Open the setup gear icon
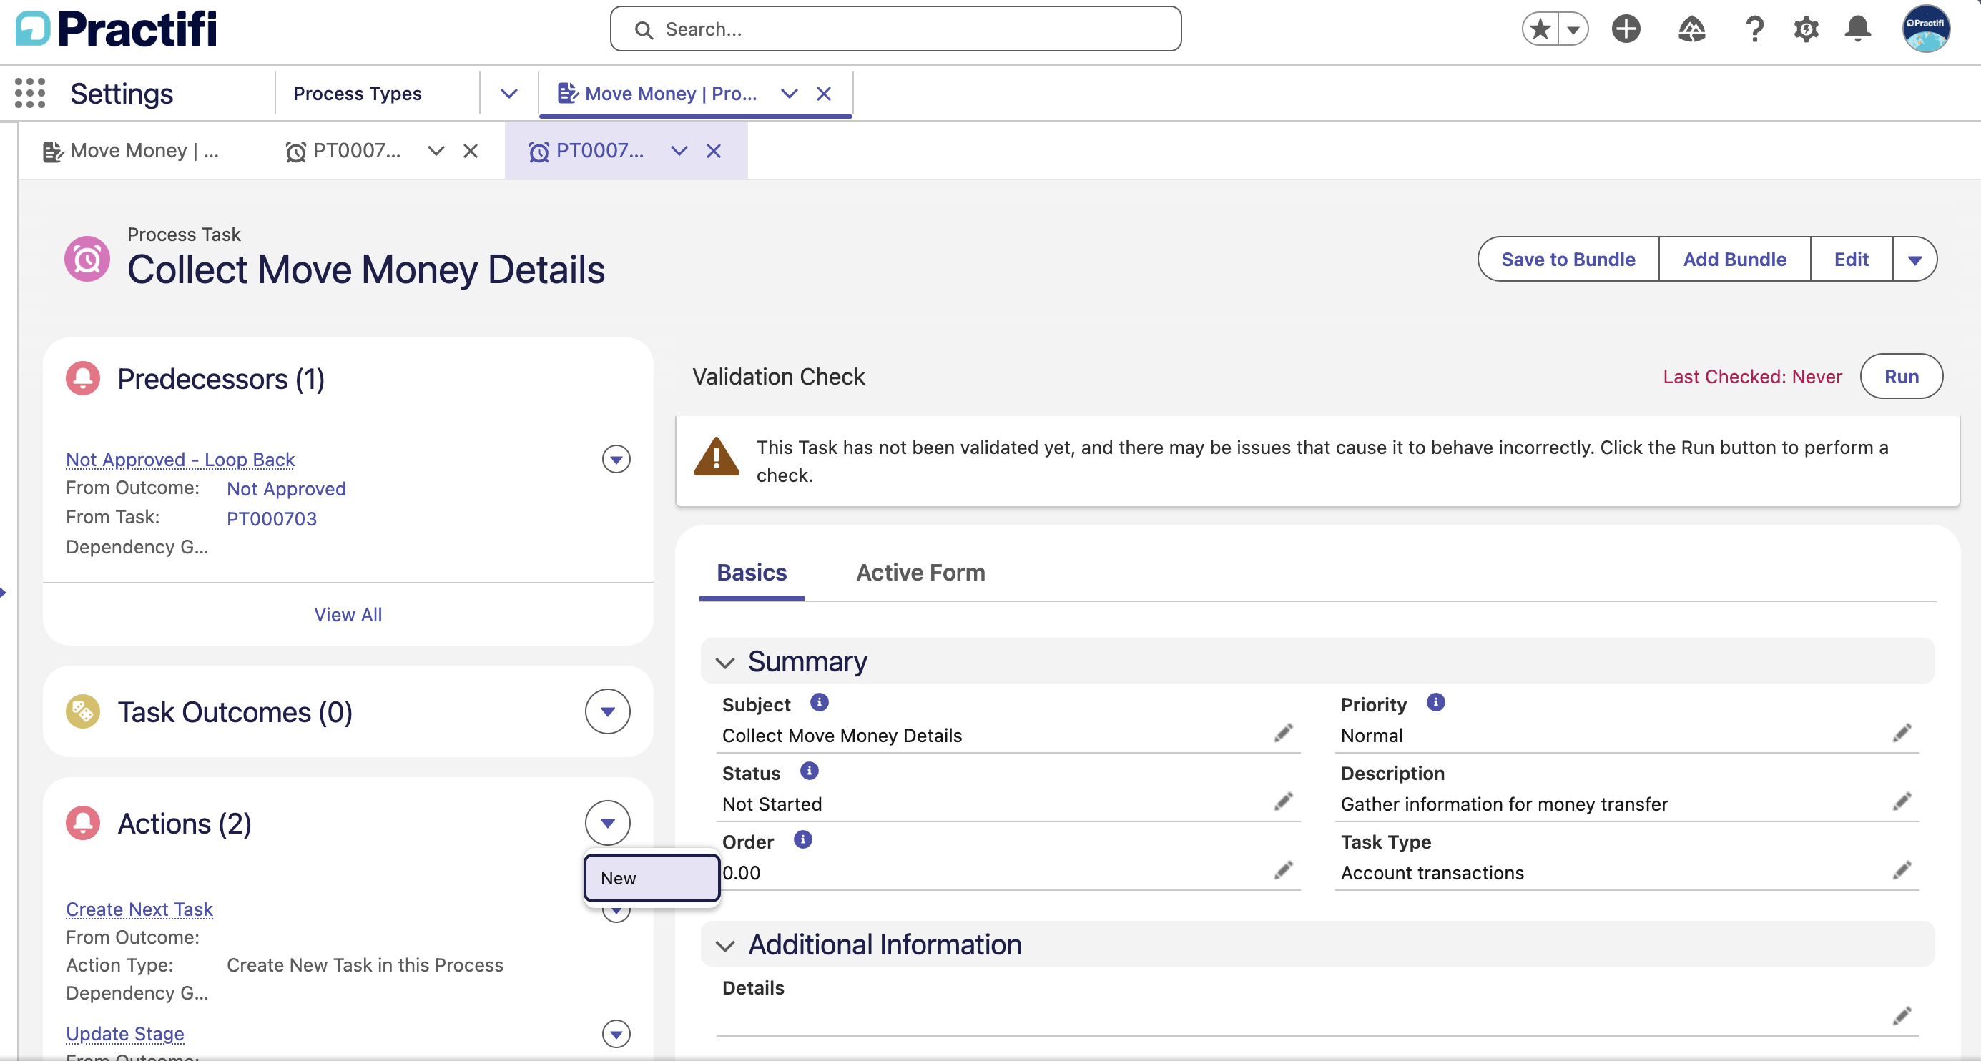1981x1061 pixels. [1806, 29]
